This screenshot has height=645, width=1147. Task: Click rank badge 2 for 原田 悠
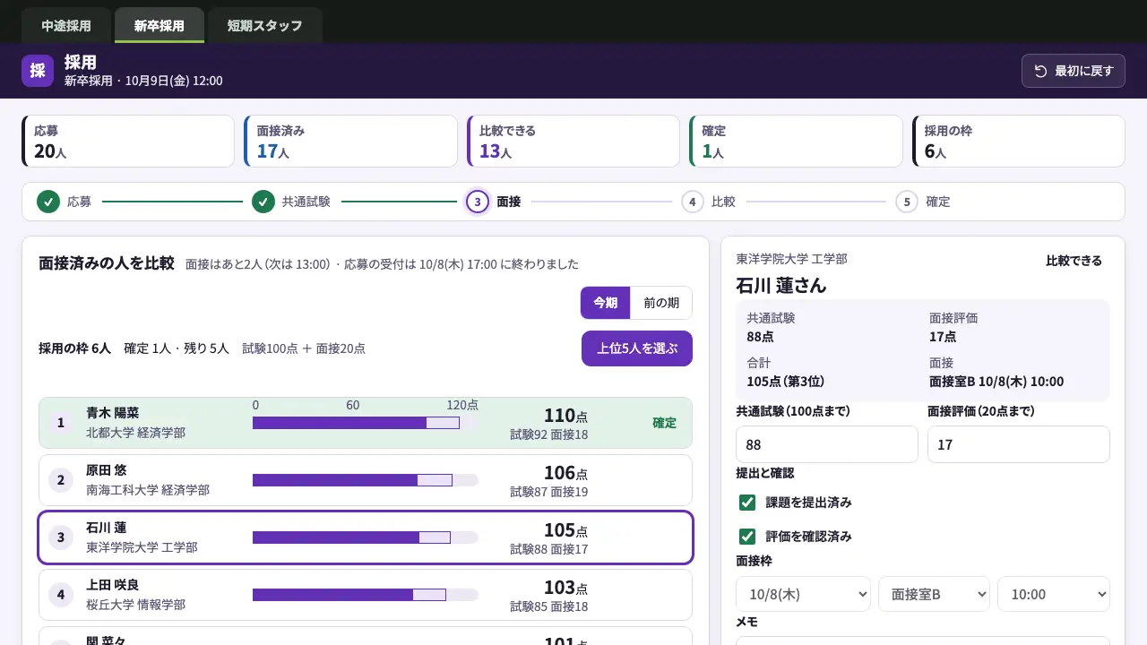[61, 480]
